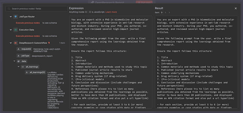Viewport: 243px width, 113px height.
Task: Collapse the Execution Data section
Action: point(11,30)
